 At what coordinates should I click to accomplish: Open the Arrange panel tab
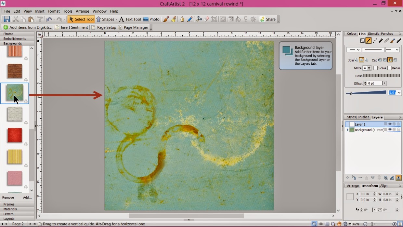click(x=353, y=186)
